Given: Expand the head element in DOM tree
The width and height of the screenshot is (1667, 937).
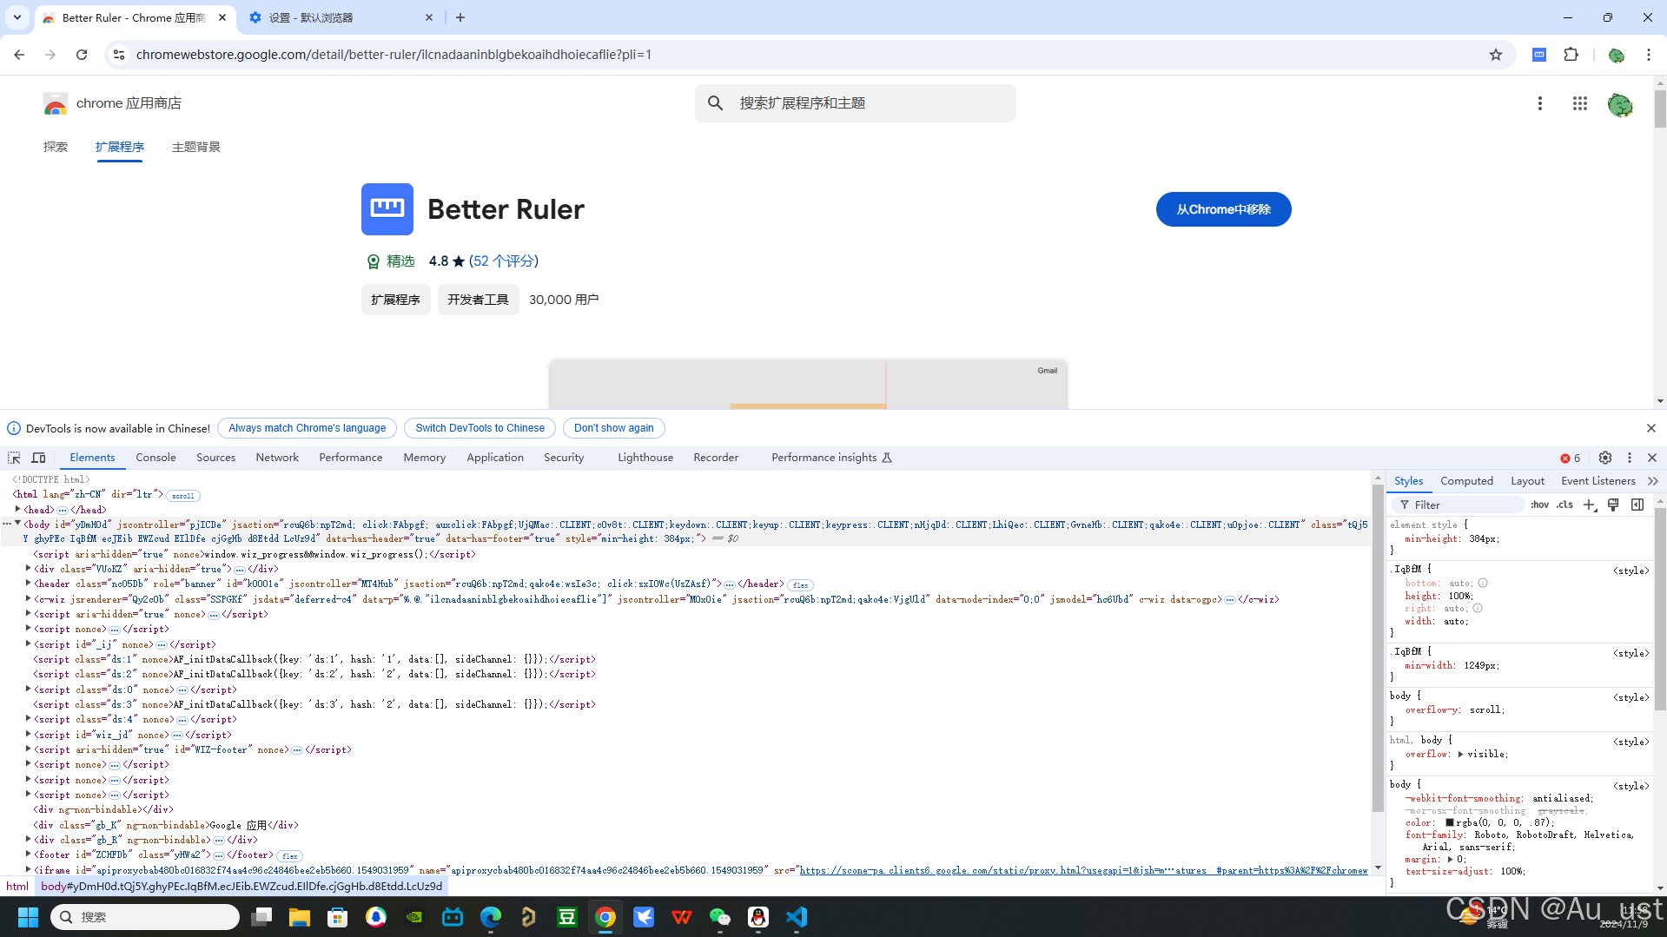Looking at the screenshot, I should tap(18, 509).
